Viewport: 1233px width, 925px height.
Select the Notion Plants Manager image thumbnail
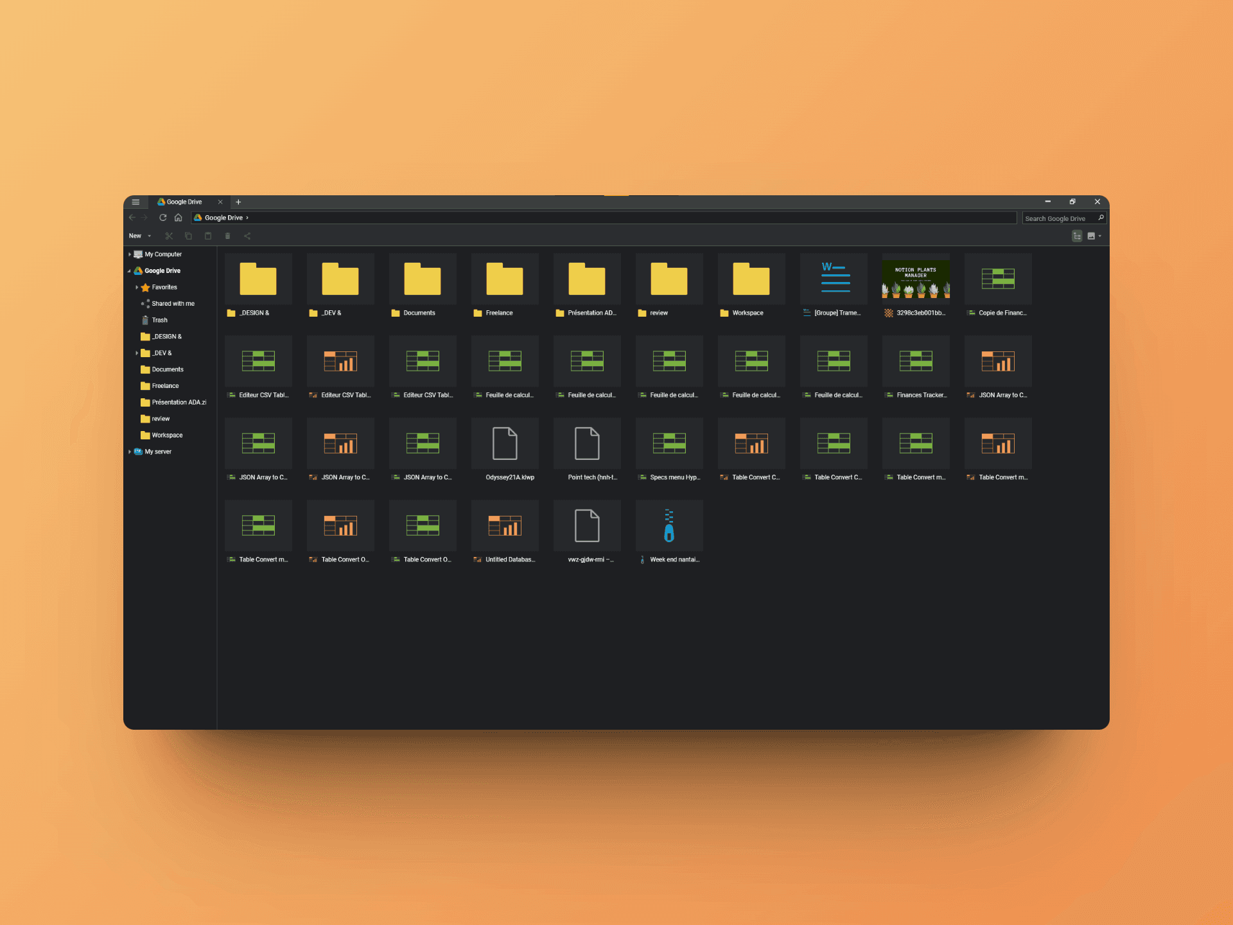point(916,279)
